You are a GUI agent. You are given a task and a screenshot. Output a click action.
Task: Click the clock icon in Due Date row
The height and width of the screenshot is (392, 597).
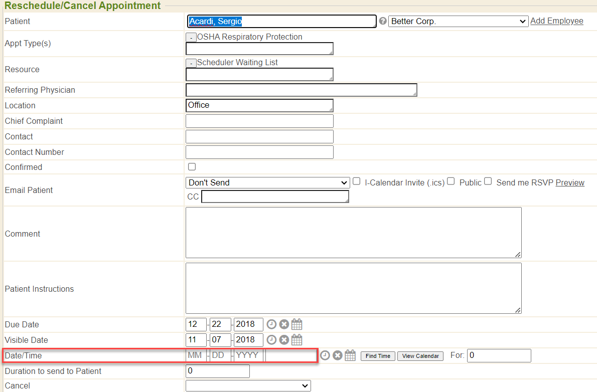(x=271, y=324)
